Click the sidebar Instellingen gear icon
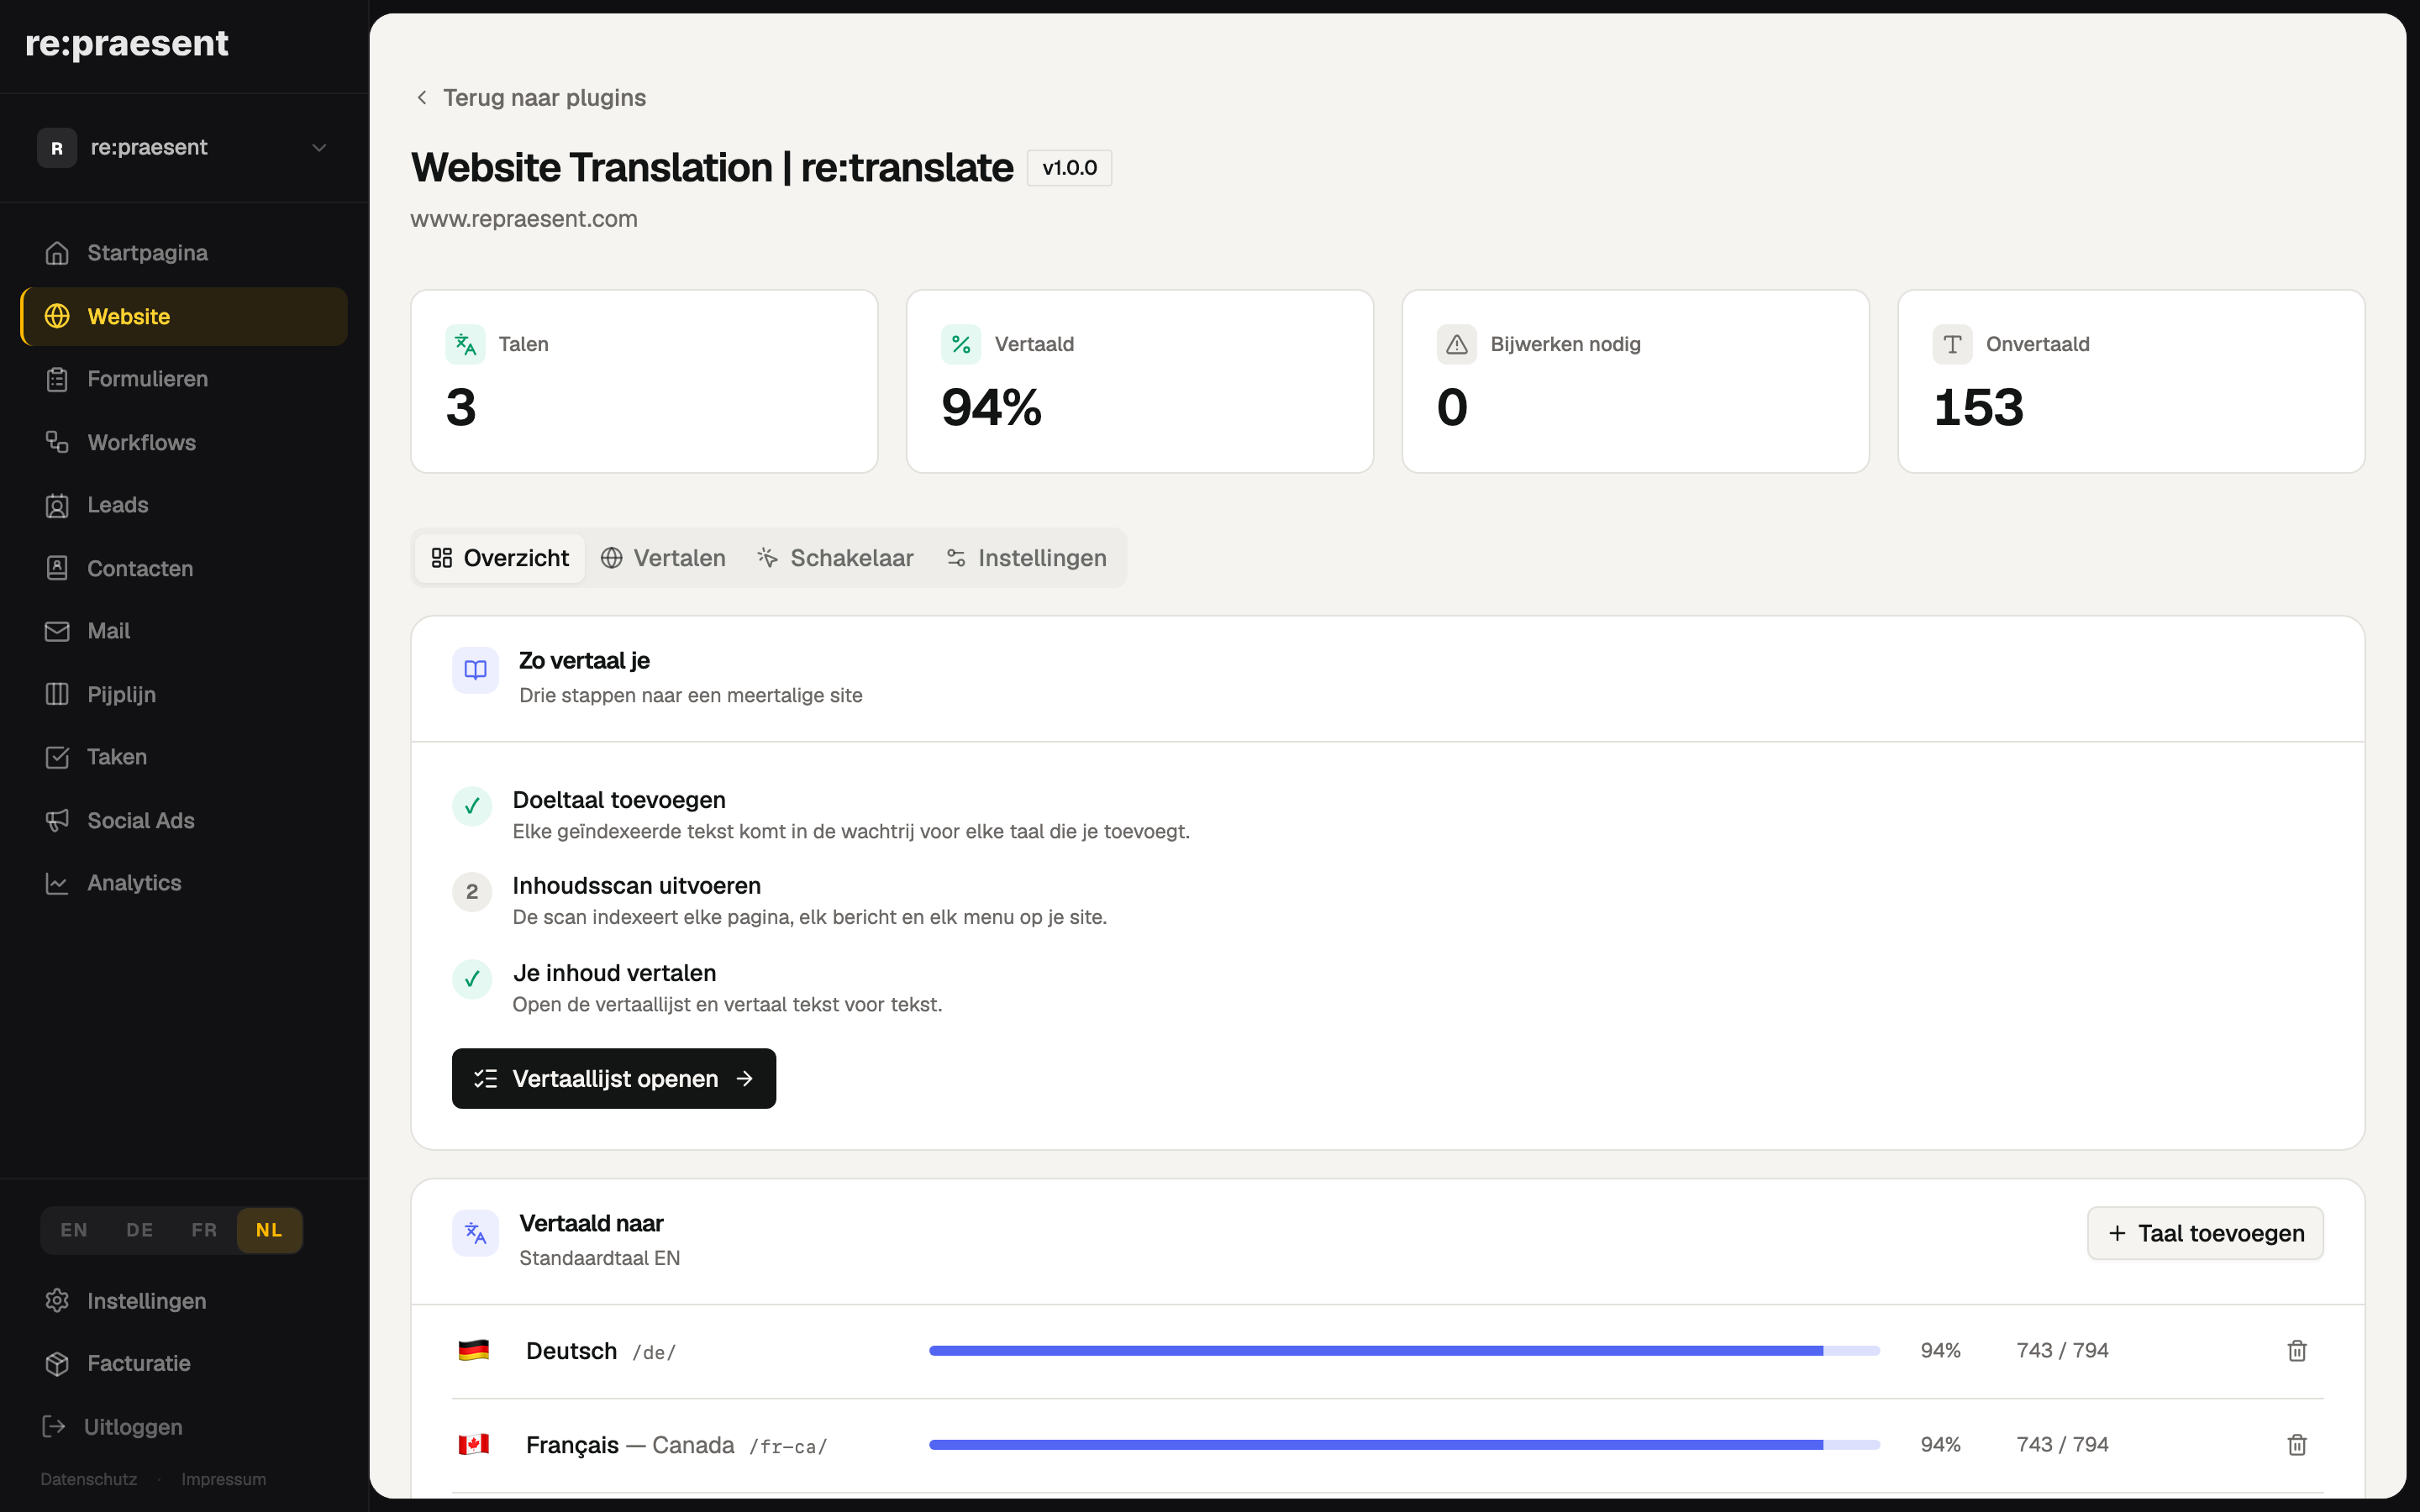This screenshot has width=2420, height=1512. pyautogui.click(x=57, y=1300)
